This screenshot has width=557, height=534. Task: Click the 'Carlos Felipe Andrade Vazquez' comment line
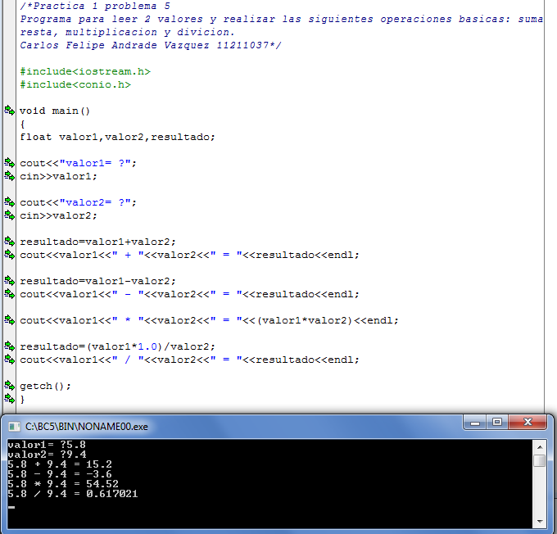(151, 45)
